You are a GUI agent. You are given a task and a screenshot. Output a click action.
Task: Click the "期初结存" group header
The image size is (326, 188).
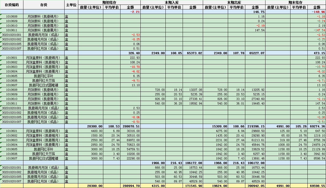(109, 2)
